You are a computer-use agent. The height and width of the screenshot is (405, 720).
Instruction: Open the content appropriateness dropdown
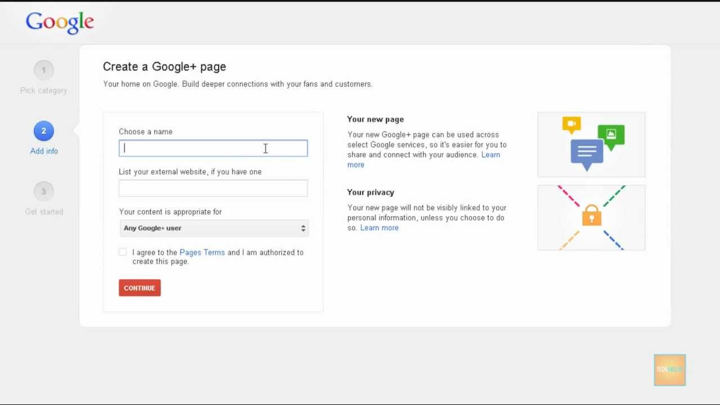(214, 228)
